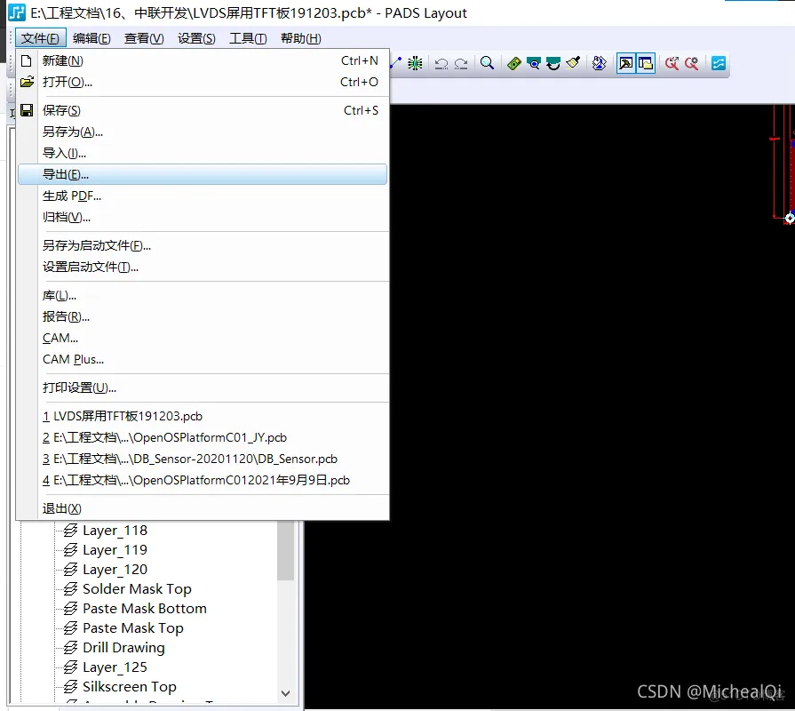This screenshot has height=711, width=795.
Task: Choose 打开(O)... from the file menu
Action: click(x=203, y=82)
